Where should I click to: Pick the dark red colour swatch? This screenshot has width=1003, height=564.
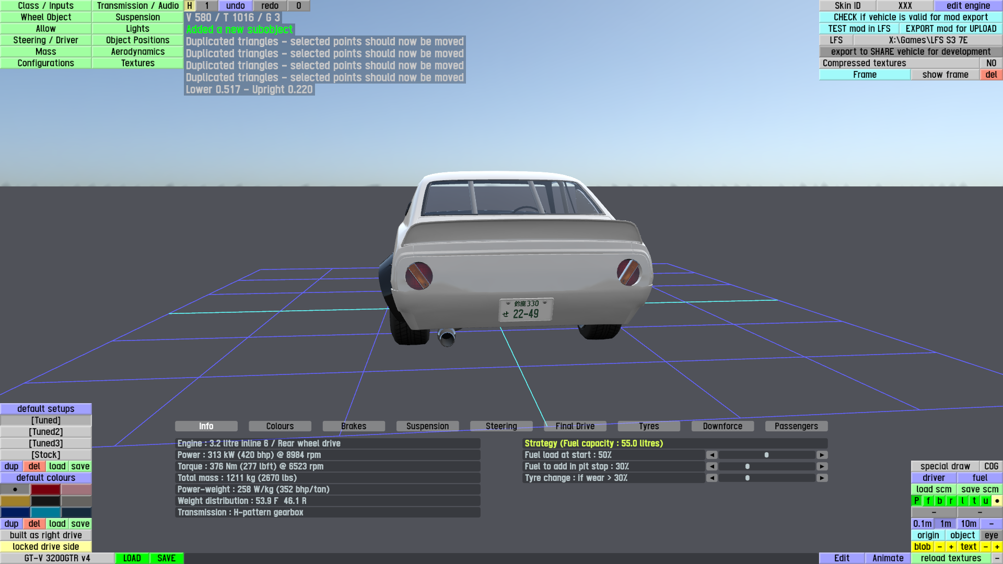coord(45,489)
